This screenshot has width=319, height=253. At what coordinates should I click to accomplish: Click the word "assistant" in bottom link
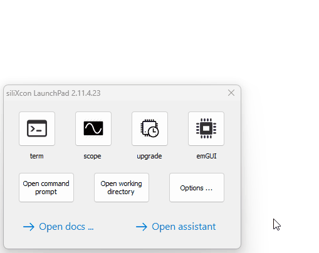(197, 227)
